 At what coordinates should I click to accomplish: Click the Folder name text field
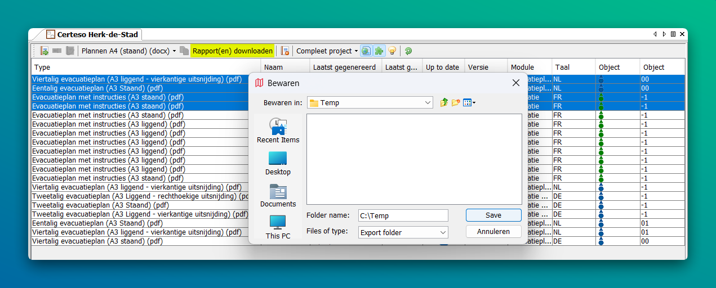point(403,215)
